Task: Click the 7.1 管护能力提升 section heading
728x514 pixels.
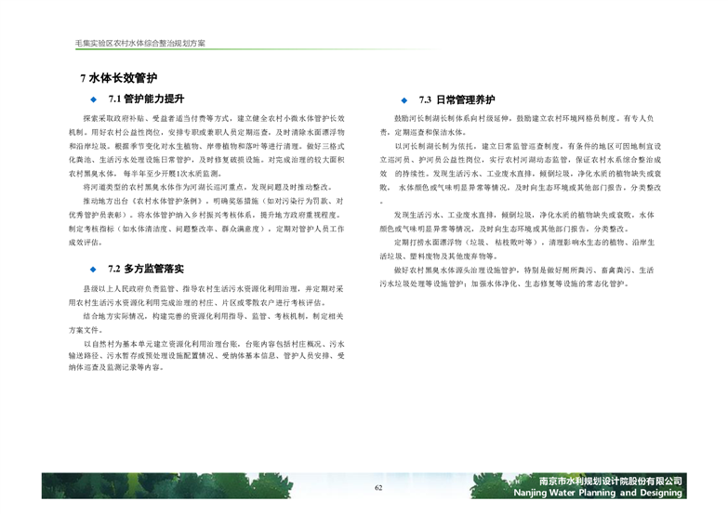Action: 147,99
